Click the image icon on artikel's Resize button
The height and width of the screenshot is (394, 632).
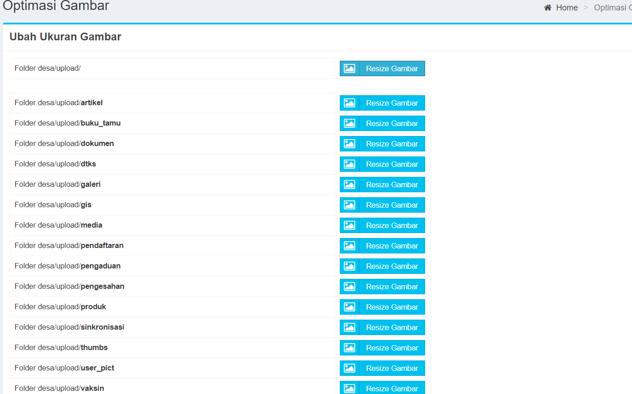point(349,102)
